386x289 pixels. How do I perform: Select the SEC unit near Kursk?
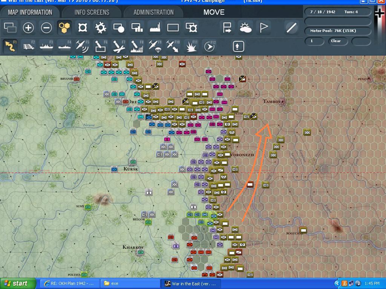[133, 162]
